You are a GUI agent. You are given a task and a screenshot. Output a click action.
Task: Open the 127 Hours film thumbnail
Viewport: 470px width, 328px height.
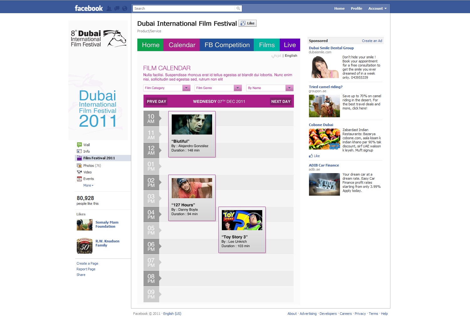point(192,188)
